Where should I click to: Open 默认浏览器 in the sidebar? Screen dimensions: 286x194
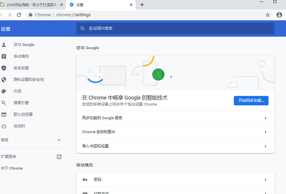pyautogui.click(x=23, y=114)
